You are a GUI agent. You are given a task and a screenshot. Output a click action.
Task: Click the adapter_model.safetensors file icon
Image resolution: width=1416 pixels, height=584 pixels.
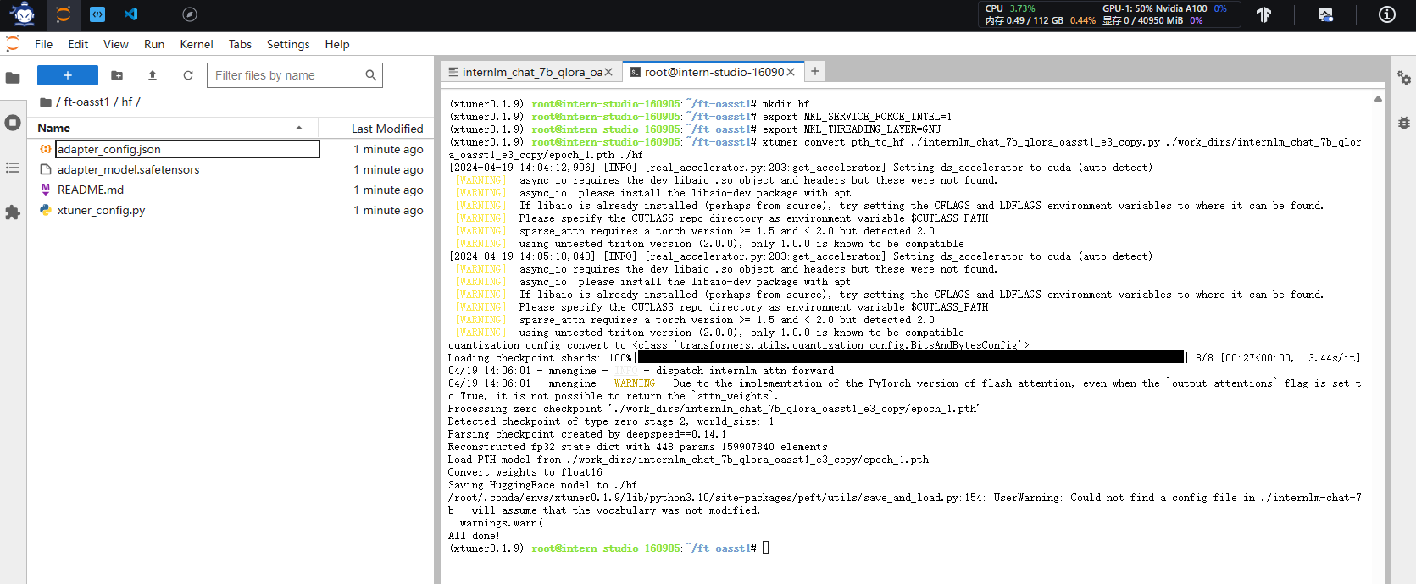click(46, 169)
